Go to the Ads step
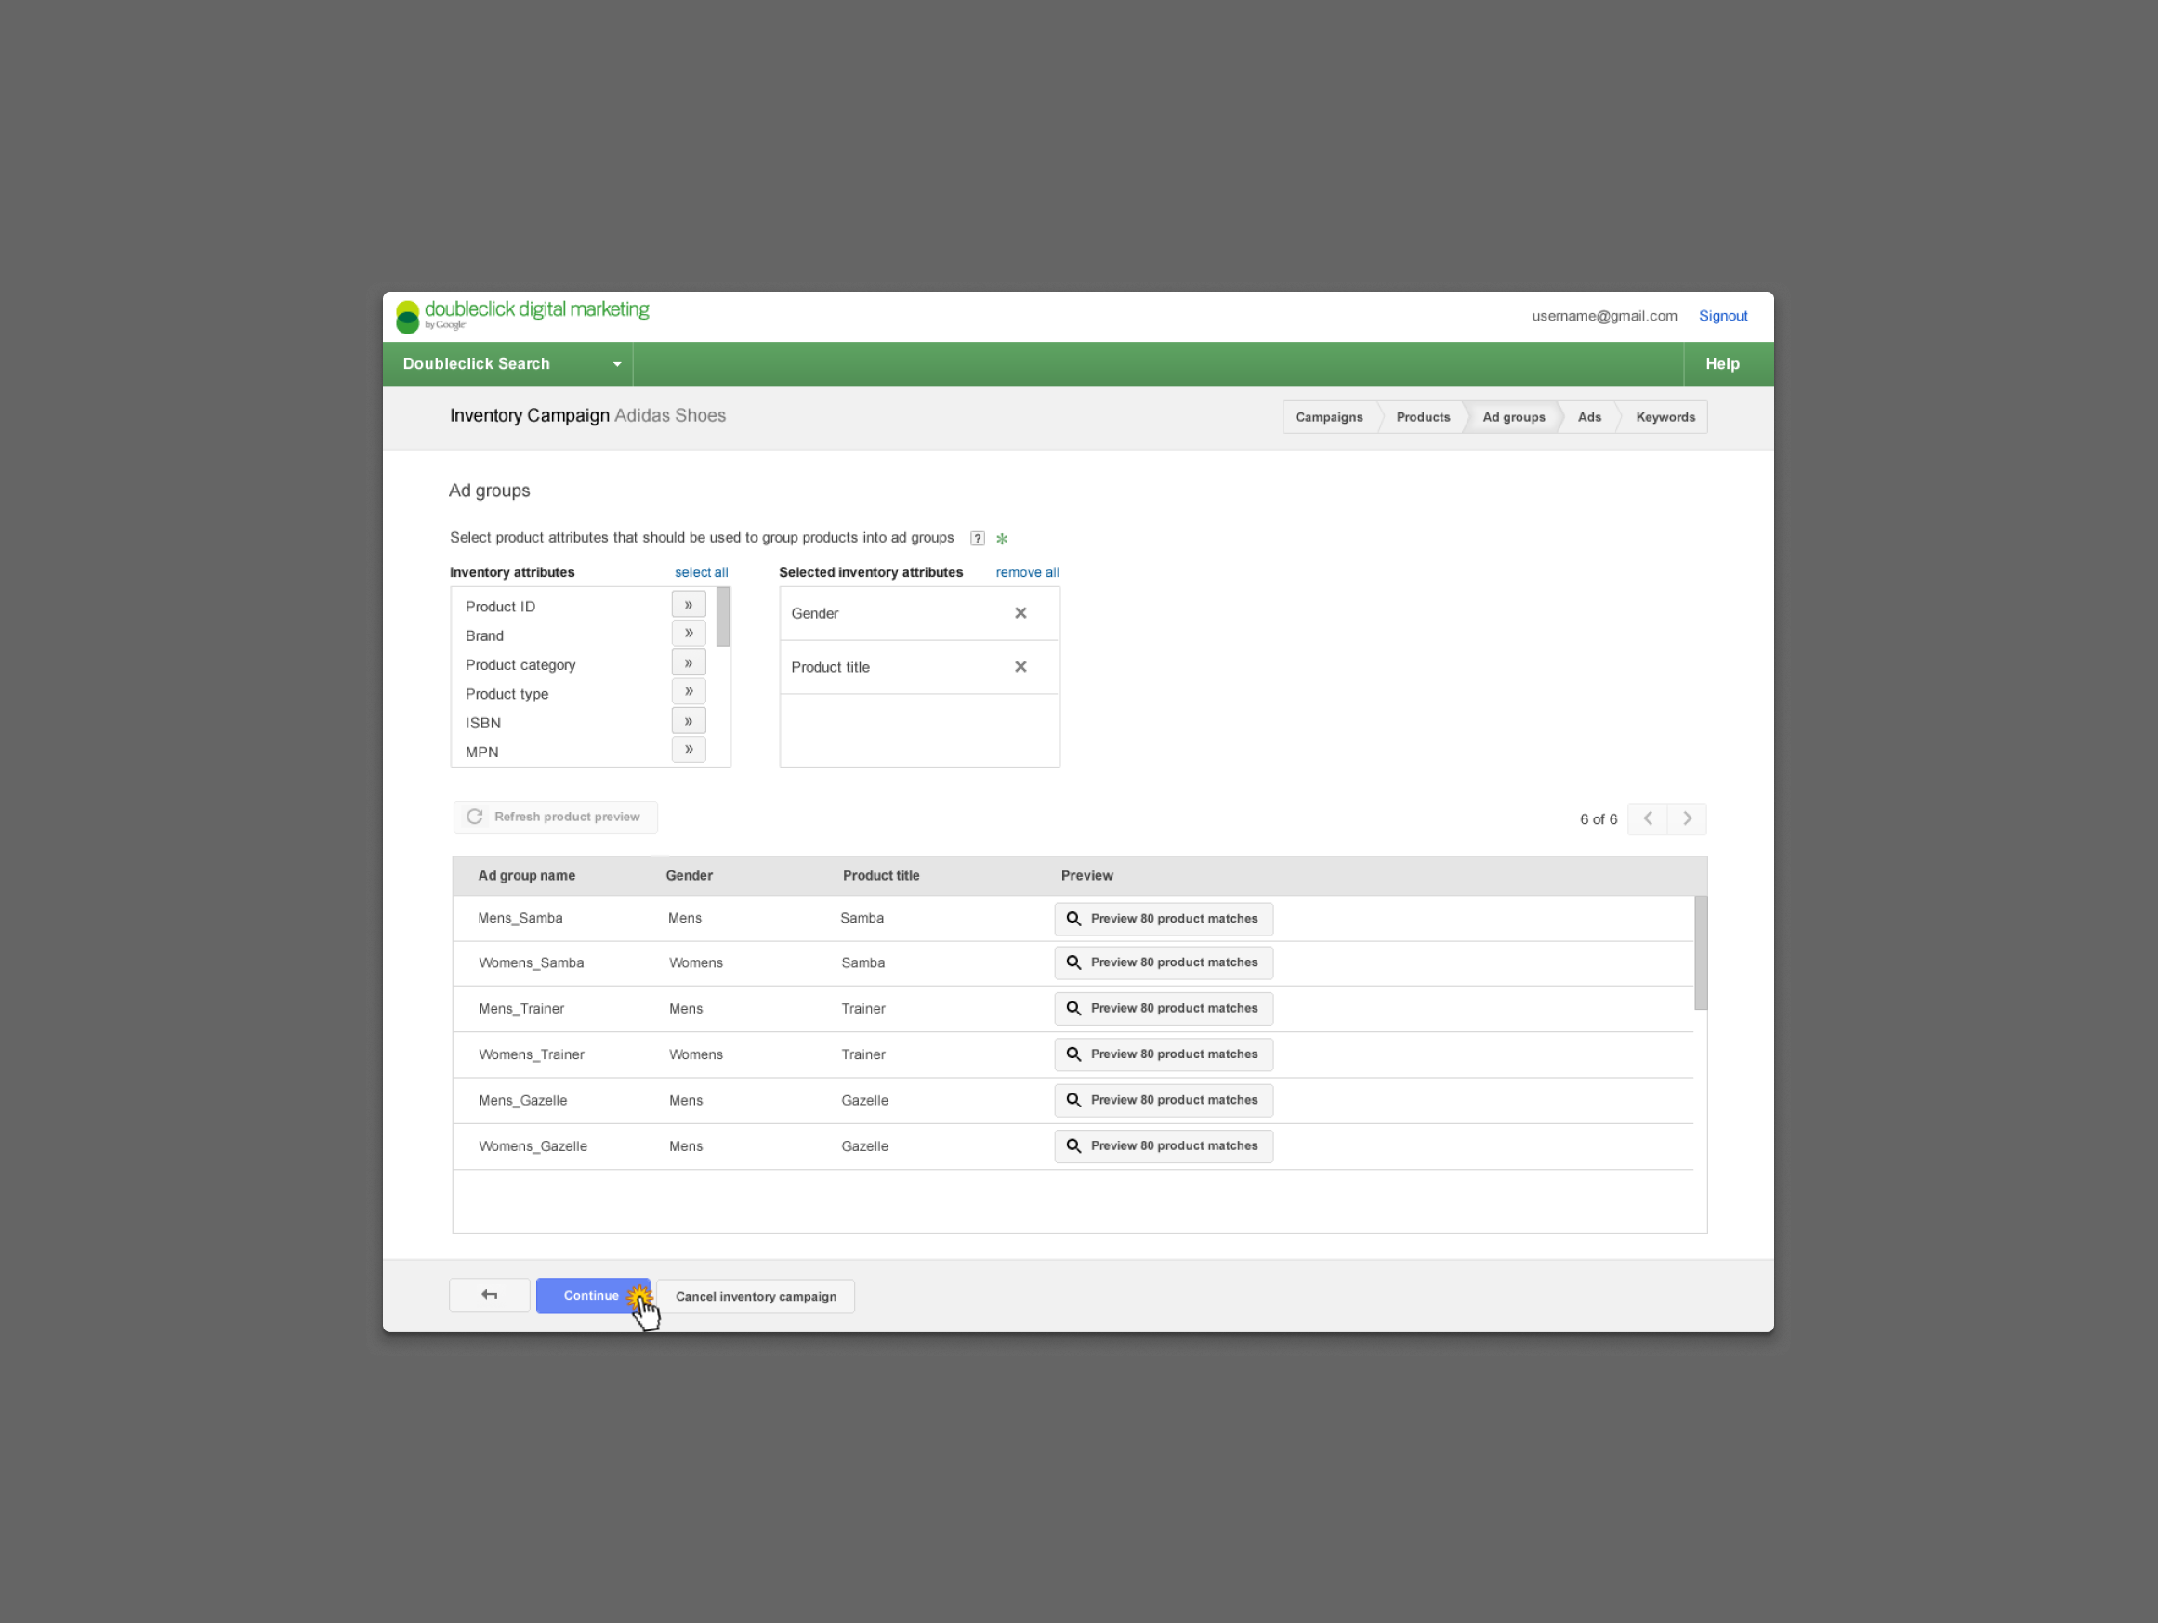This screenshot has height=1623, width=2158. tap(1589, 417)
